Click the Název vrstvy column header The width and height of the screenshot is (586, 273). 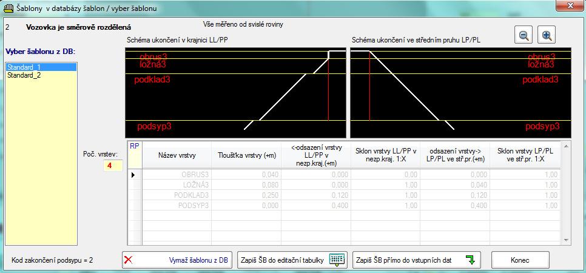tap(177, 155)
